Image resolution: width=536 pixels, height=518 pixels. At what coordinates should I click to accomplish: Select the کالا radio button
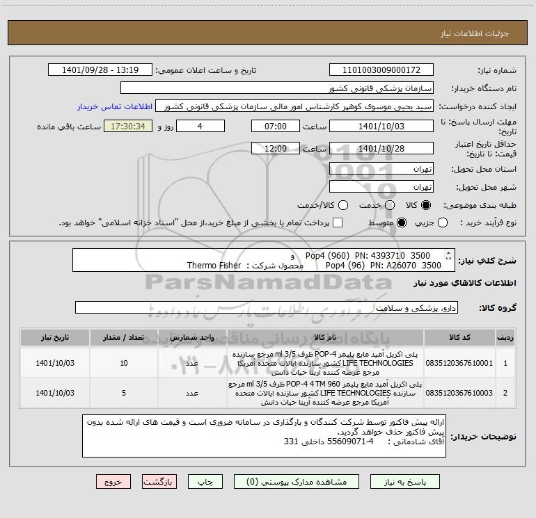pyautogui.click(x=426, y=205)
